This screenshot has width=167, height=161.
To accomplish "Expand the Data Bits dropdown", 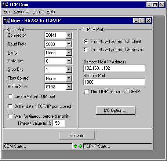I will 69,61.
